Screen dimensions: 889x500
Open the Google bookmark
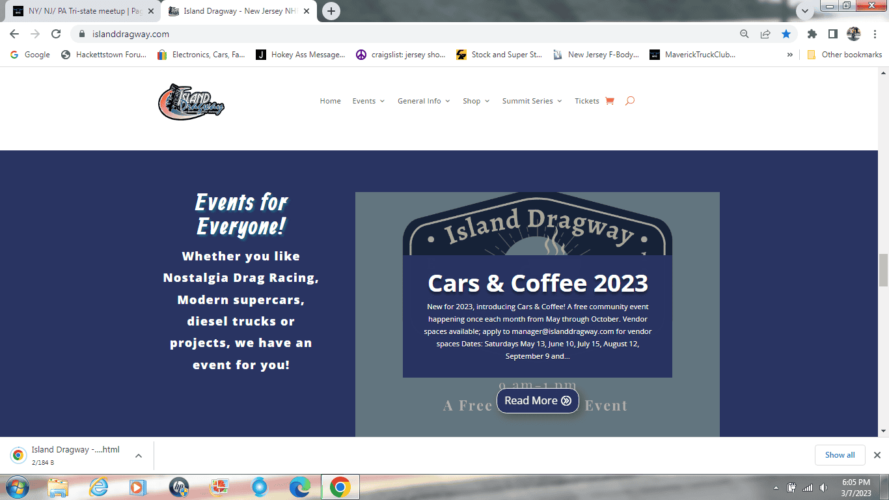pos(31,55)
